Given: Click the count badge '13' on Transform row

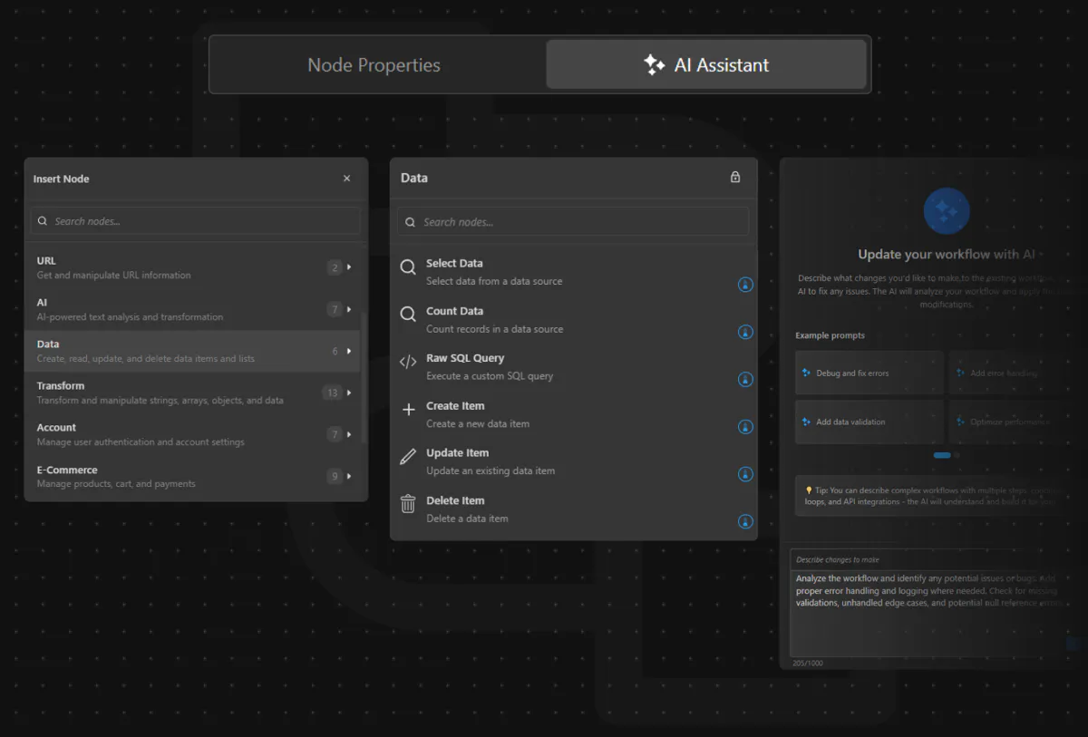Looking at the screenshot, I should 332,393.
